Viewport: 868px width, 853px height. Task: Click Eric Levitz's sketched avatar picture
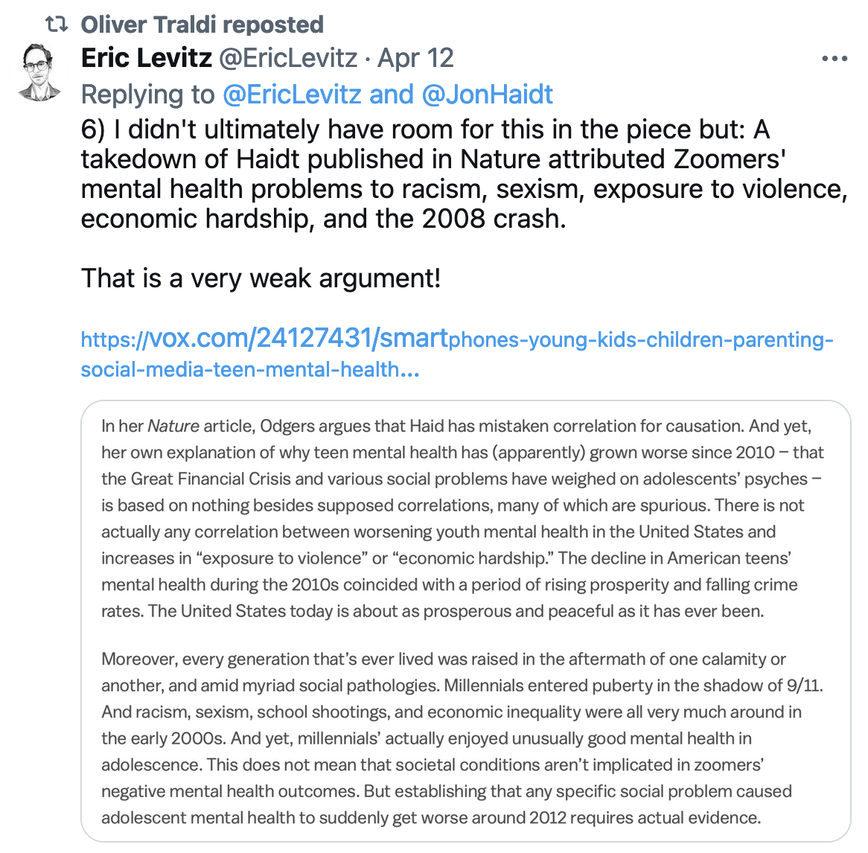40,72
